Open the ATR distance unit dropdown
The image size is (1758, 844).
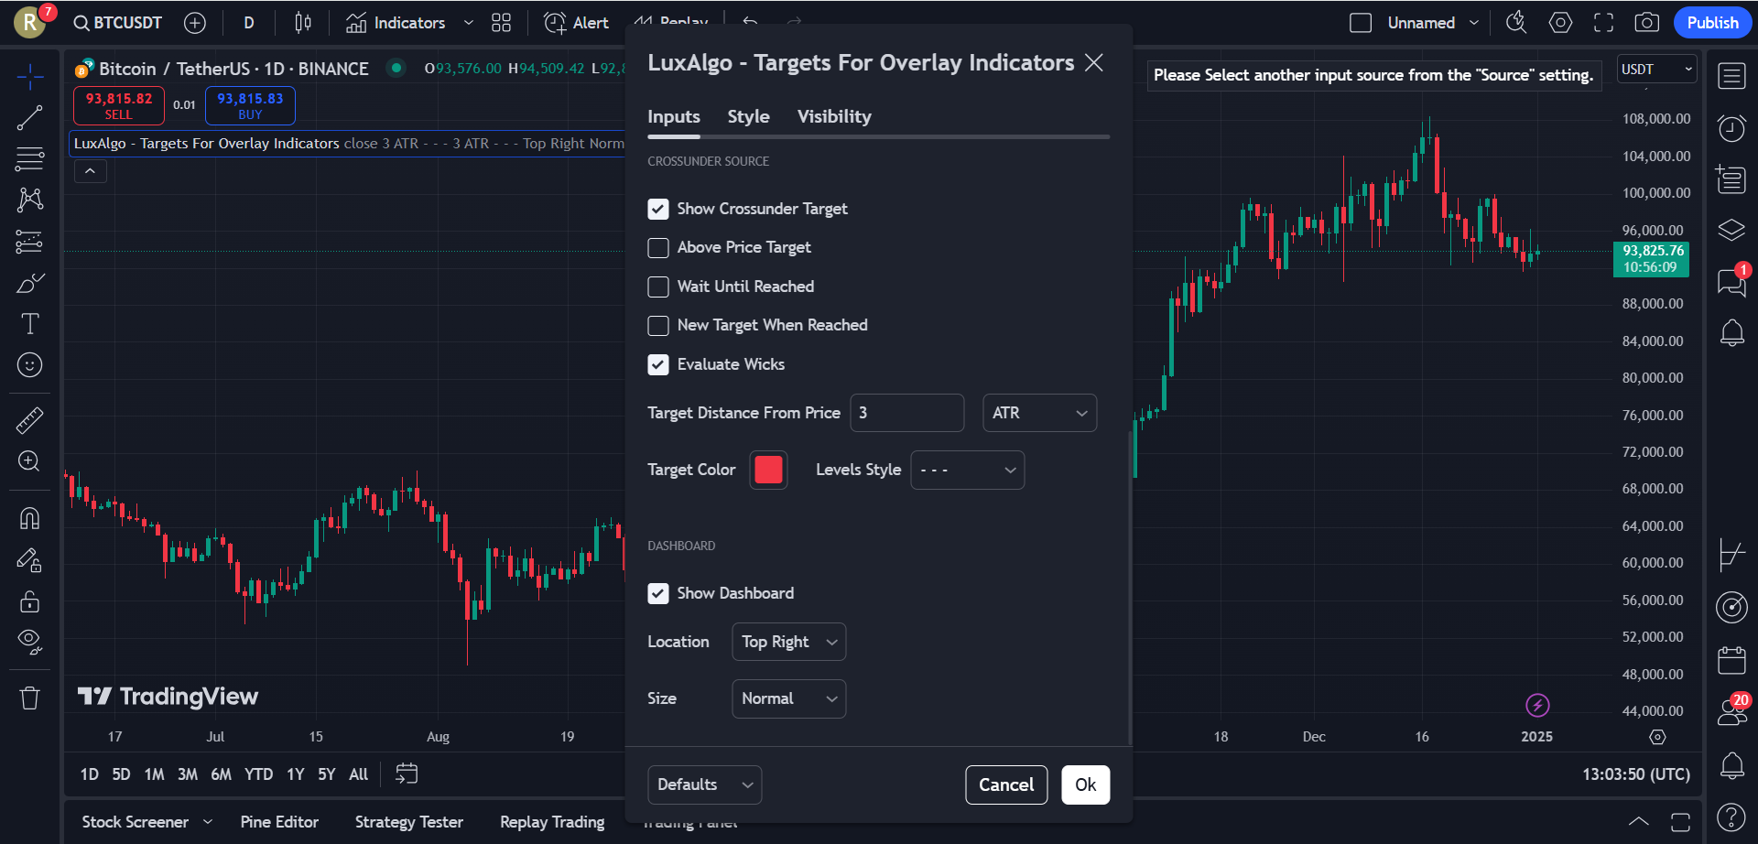pos(1039,414)
